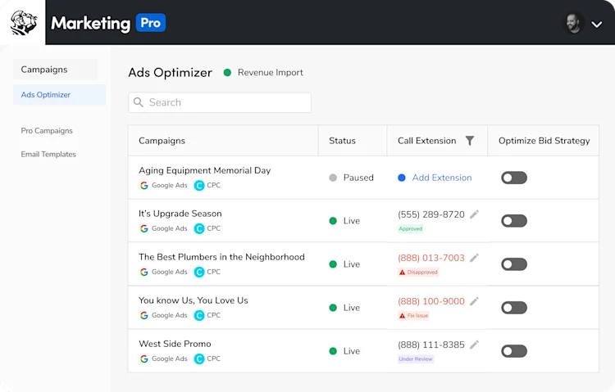
Task: Open Email Templates in the sidebar
Action: (x=48, y=155)
